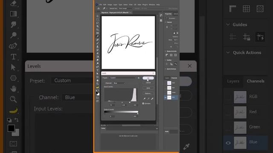Select the Lasso tool in center window toolbar

pos(98,23)
